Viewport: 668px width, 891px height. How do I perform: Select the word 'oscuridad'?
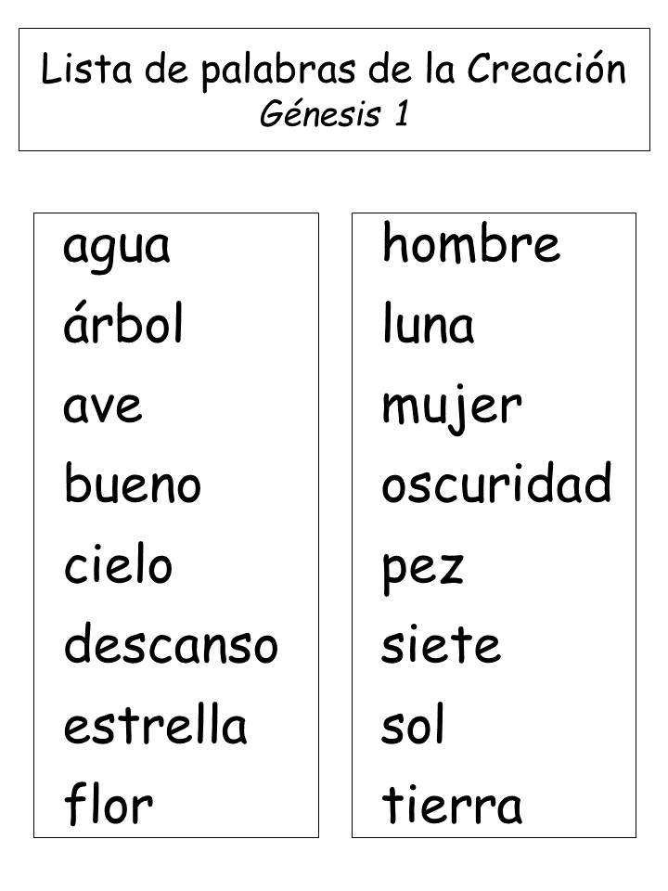(497, 483)
